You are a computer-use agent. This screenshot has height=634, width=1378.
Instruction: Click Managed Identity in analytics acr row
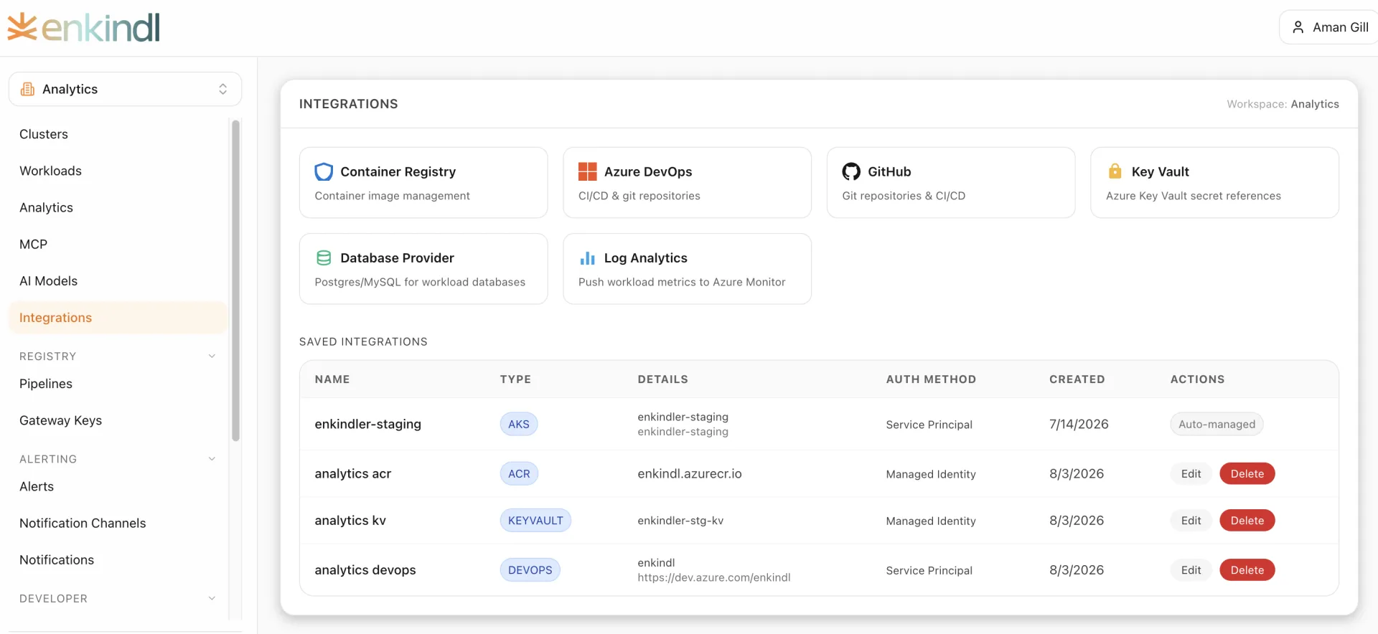point(931,474)
